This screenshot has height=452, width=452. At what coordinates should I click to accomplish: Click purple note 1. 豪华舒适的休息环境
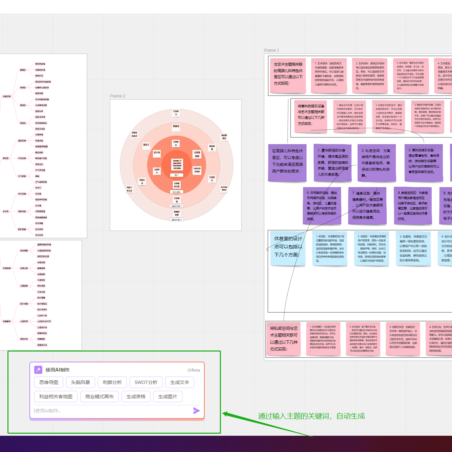coord(333,163)
